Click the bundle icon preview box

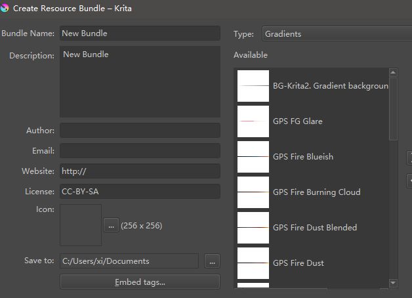[x=81, y=225]
